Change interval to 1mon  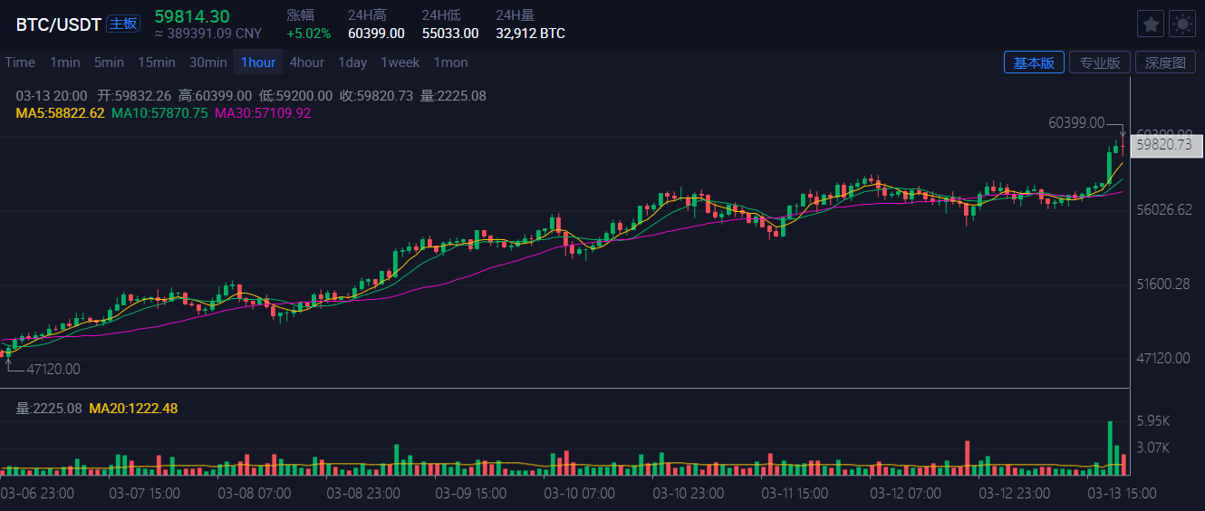point(450,63)
